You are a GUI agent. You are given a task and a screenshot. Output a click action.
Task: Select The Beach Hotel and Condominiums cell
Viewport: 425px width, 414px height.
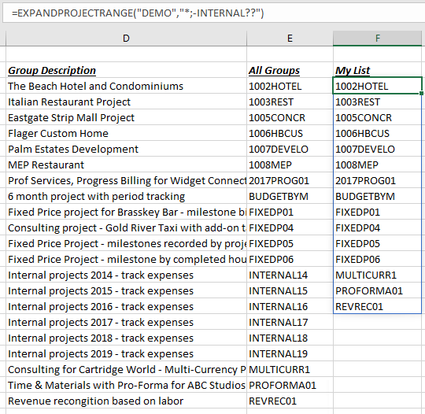(126, 86)
